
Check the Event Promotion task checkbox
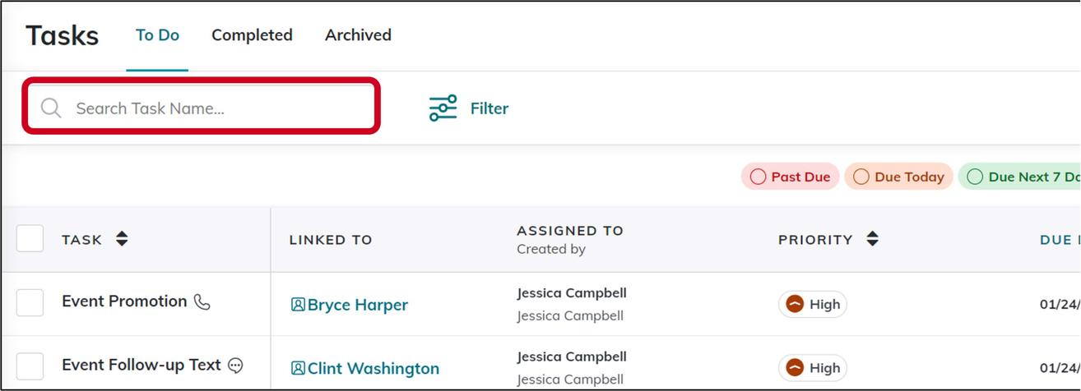(30, 302)
